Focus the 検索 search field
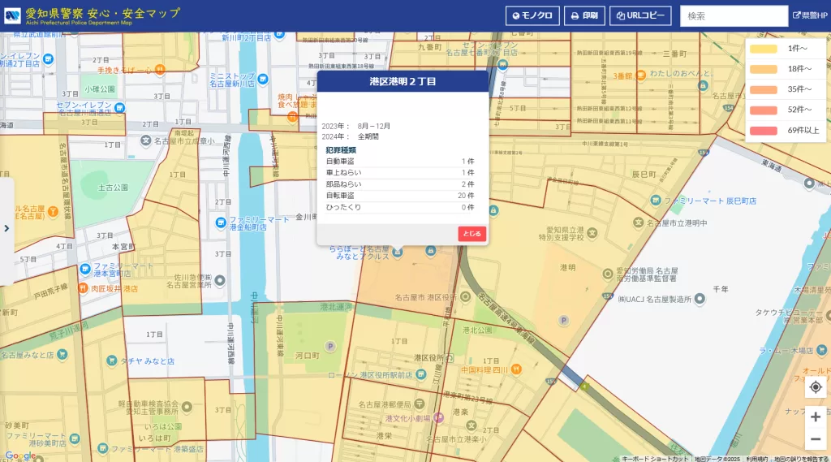 tap(734, 16)
